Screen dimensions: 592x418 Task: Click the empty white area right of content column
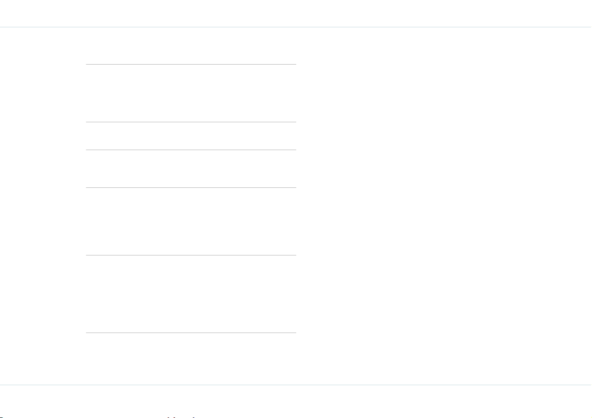click(x=444, y=206)
